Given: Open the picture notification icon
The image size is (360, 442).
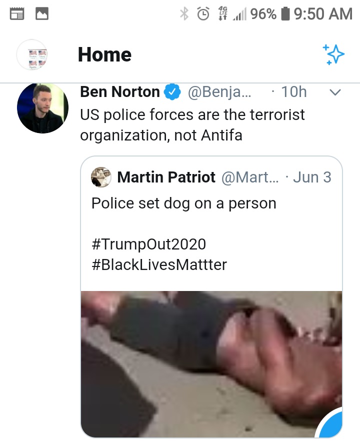Looking at the screenshot, I should (x=42, y=14).
